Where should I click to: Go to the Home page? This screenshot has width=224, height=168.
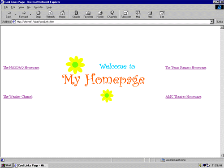(62, 14)
